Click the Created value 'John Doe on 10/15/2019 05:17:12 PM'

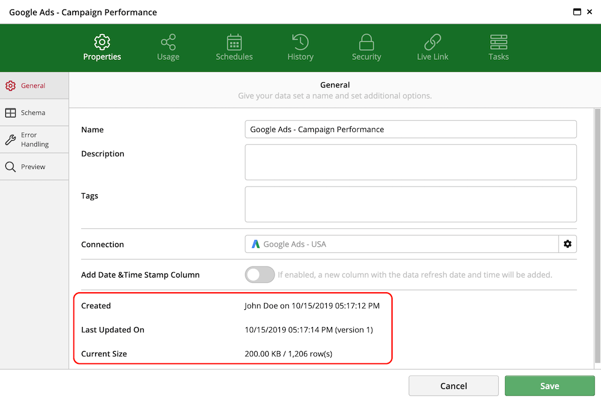point(312,306)
